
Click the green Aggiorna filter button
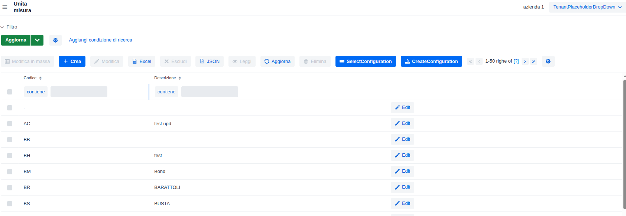coord(16,40)
